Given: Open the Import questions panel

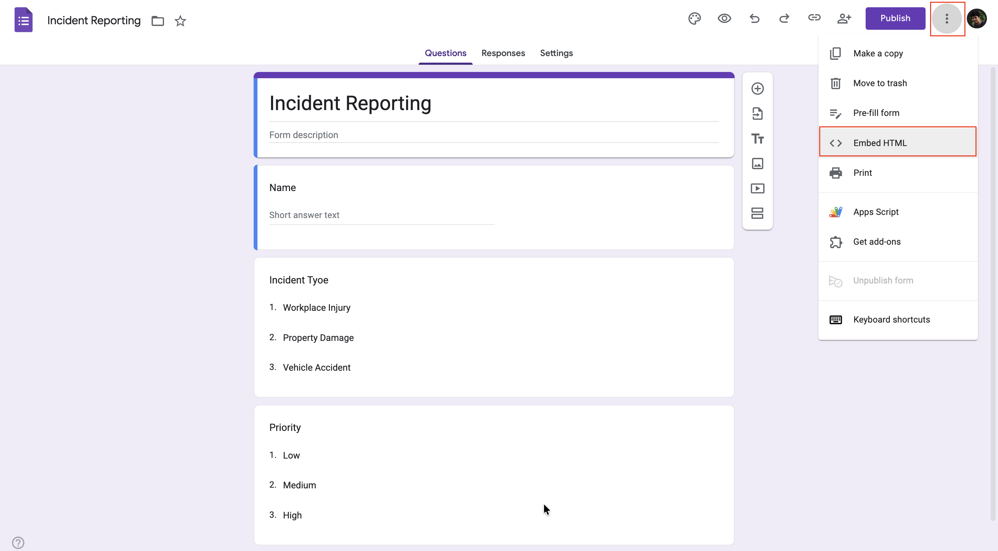Looking at the screenshot, I should [x=758, y=114].
